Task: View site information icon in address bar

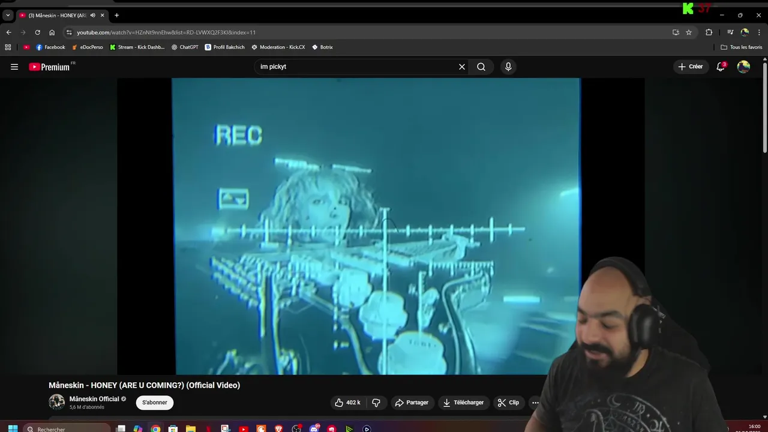Action: [x=69, y=32]
